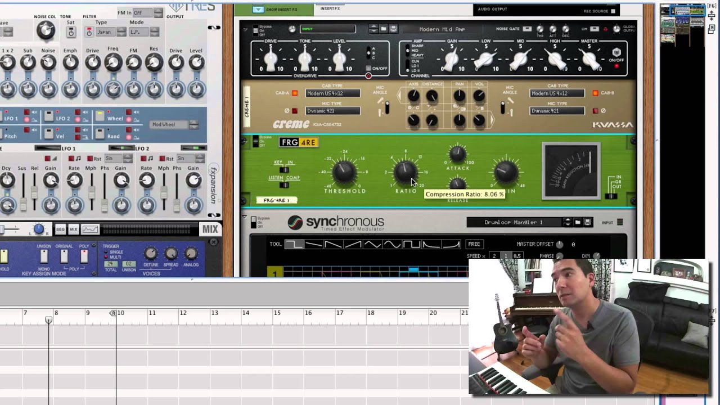Toggle the Overdrive ON/OFF button
Viewport: 720px width, 405px height.
click(368, 69)
